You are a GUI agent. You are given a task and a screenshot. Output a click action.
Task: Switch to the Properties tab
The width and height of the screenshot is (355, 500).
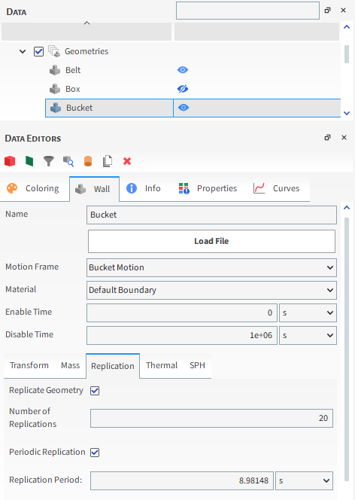[x=208, y=188]
